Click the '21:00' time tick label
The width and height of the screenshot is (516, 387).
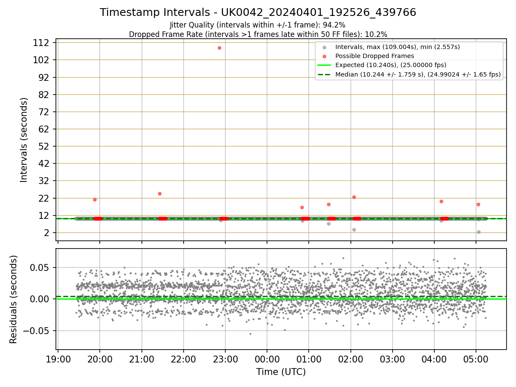[x=141, y=359]
